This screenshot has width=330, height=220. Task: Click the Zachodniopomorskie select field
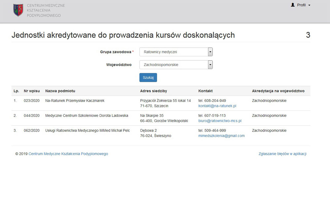point(174,65)
